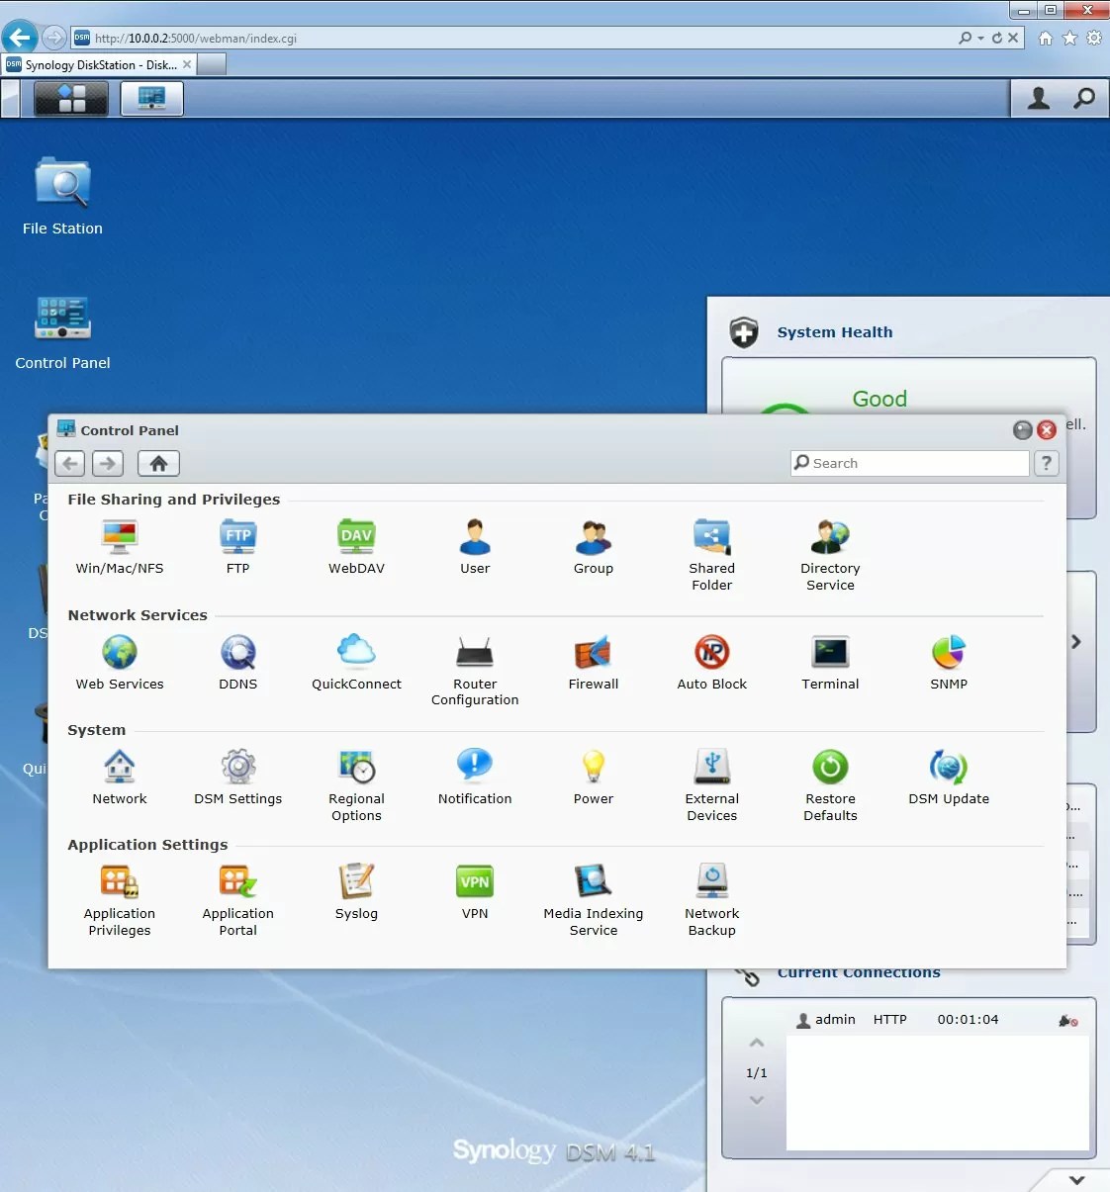
Task: Minimize the Control Panel window
Action: tap(1023, 430)
